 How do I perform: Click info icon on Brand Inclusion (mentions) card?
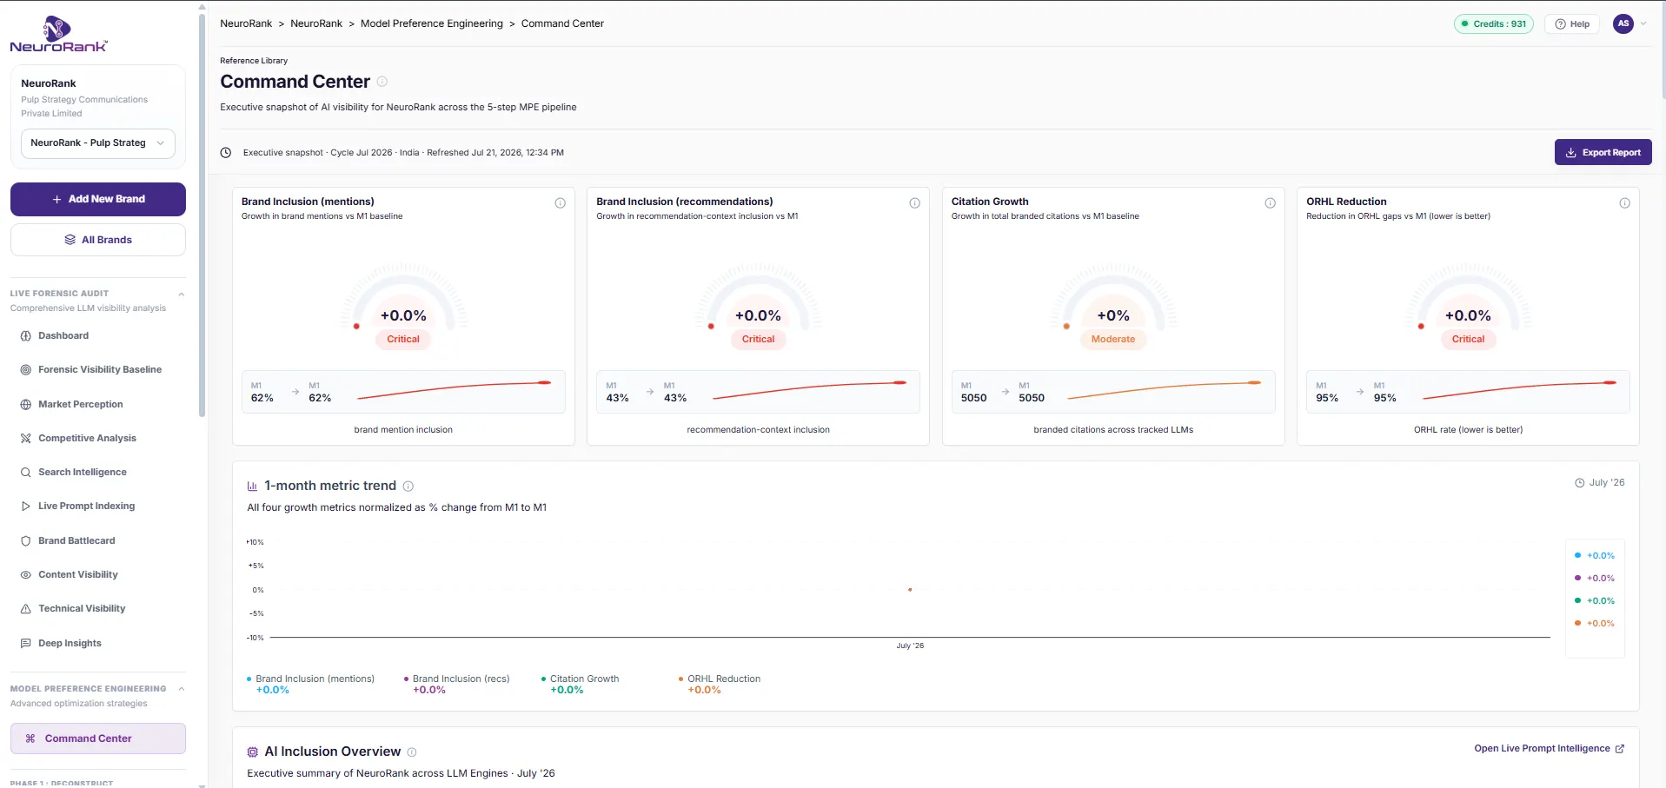click(x=561, y=203)
